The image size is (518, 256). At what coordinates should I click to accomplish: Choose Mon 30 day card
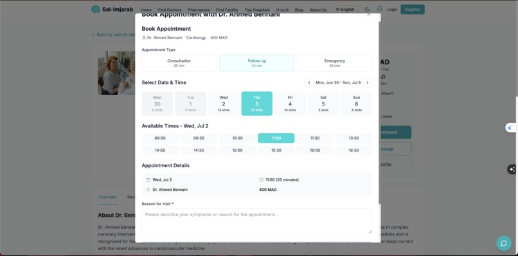coord(157,104)
